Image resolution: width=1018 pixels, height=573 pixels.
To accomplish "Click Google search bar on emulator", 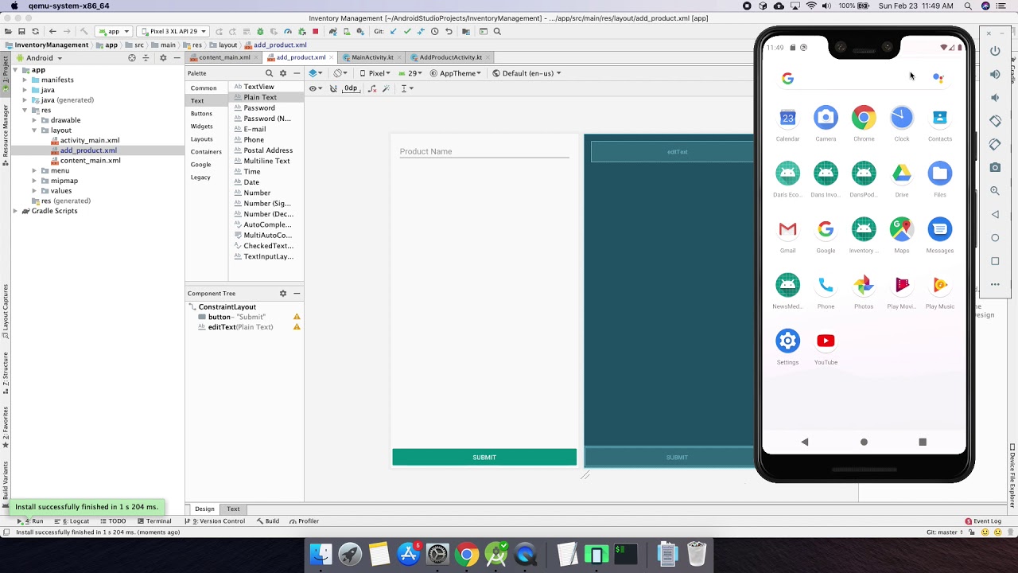I will 864,78.
